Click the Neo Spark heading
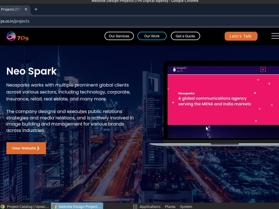 [32, 71]
